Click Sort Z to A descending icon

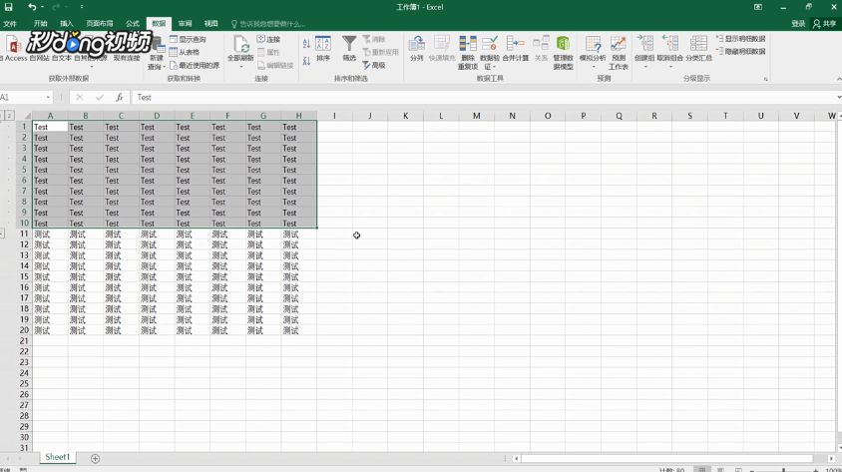[306, 61]
